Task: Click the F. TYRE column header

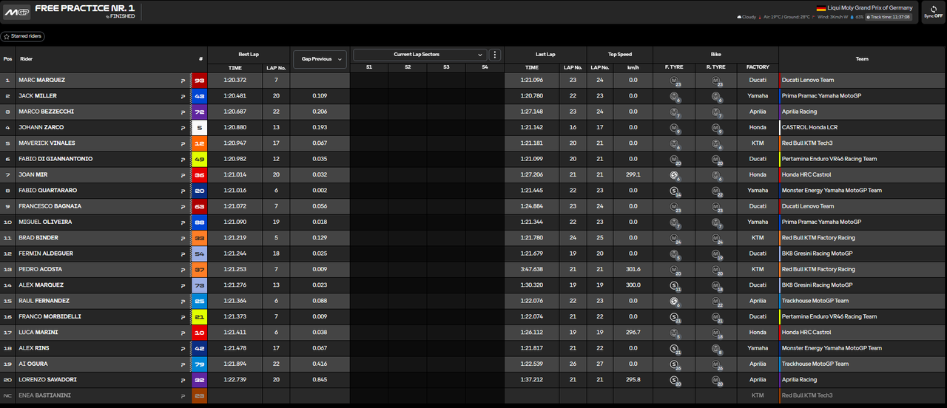Action: 674,67
